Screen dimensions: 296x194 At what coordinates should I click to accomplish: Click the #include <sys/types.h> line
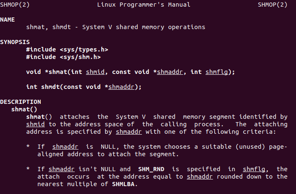[67, 49]
